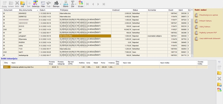Click Odbij fakturu task link
Screen dimensions: 223x104
tap(204, 27)
